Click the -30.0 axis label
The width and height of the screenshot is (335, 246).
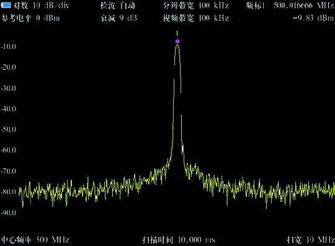[x=8, y=88]
